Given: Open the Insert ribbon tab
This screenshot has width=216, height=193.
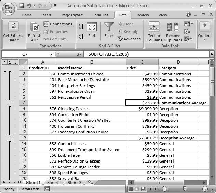Looking at the screenshot, I should 46,15.
